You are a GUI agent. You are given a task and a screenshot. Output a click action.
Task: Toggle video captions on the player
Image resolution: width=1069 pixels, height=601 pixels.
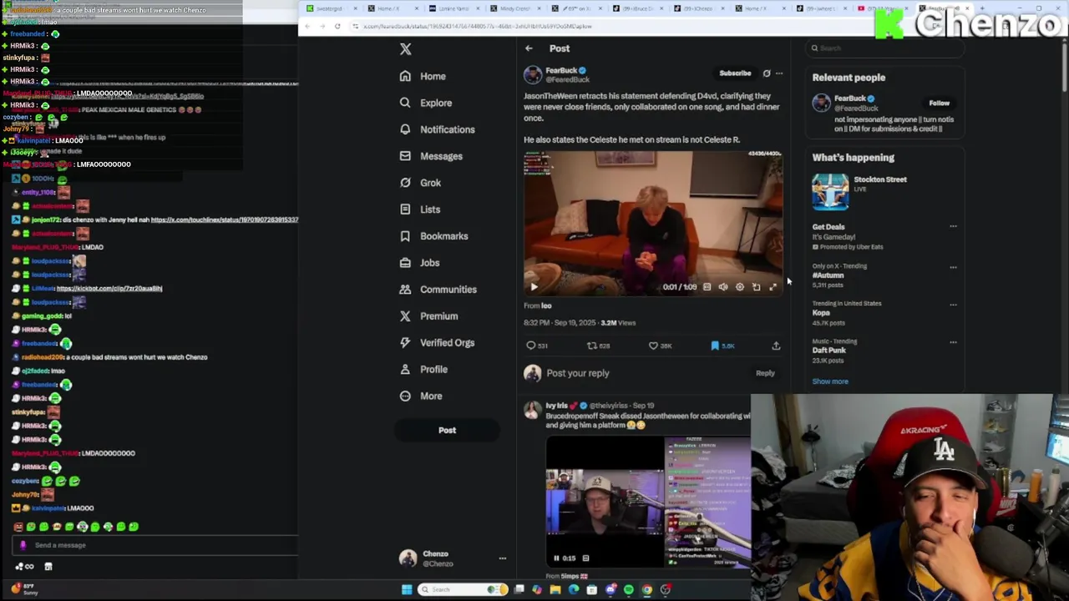pos(707,287)
